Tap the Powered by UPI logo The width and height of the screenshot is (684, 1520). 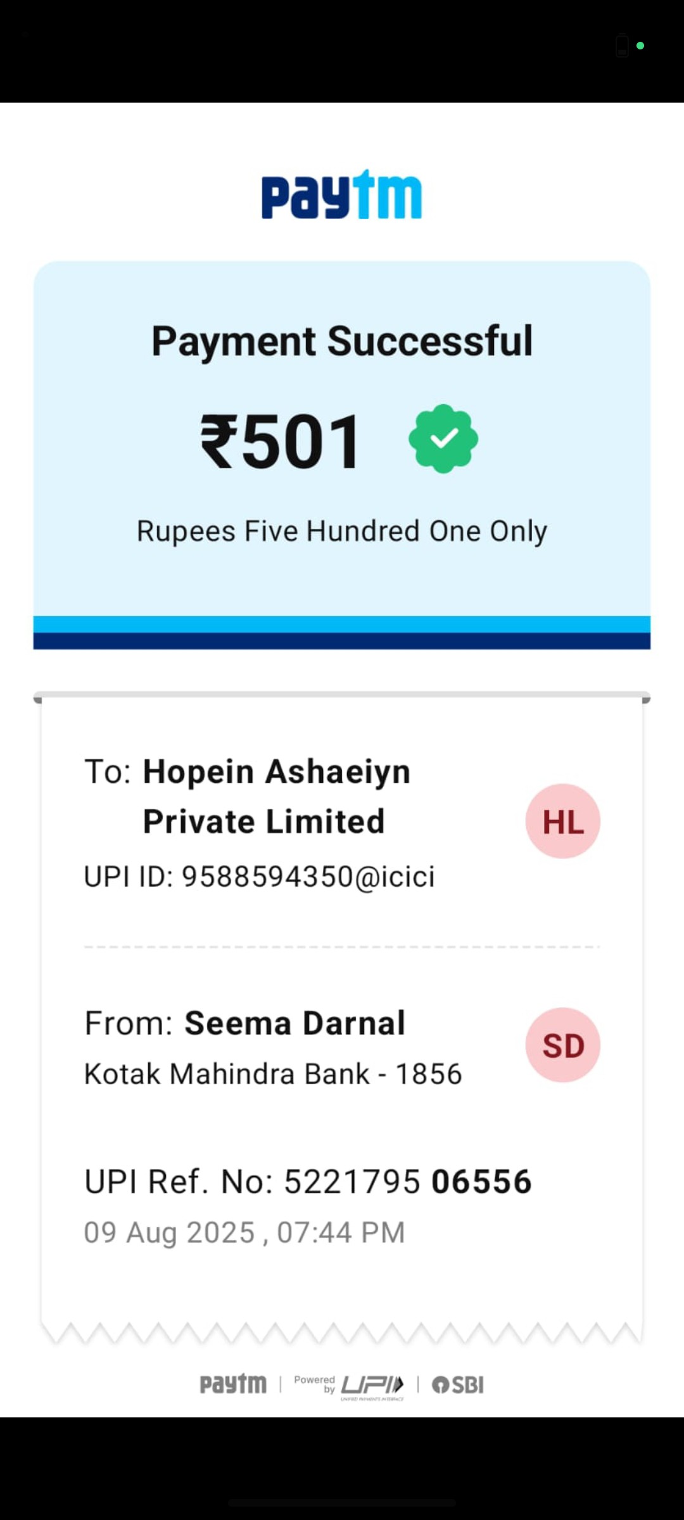(x=349, y=1386)
